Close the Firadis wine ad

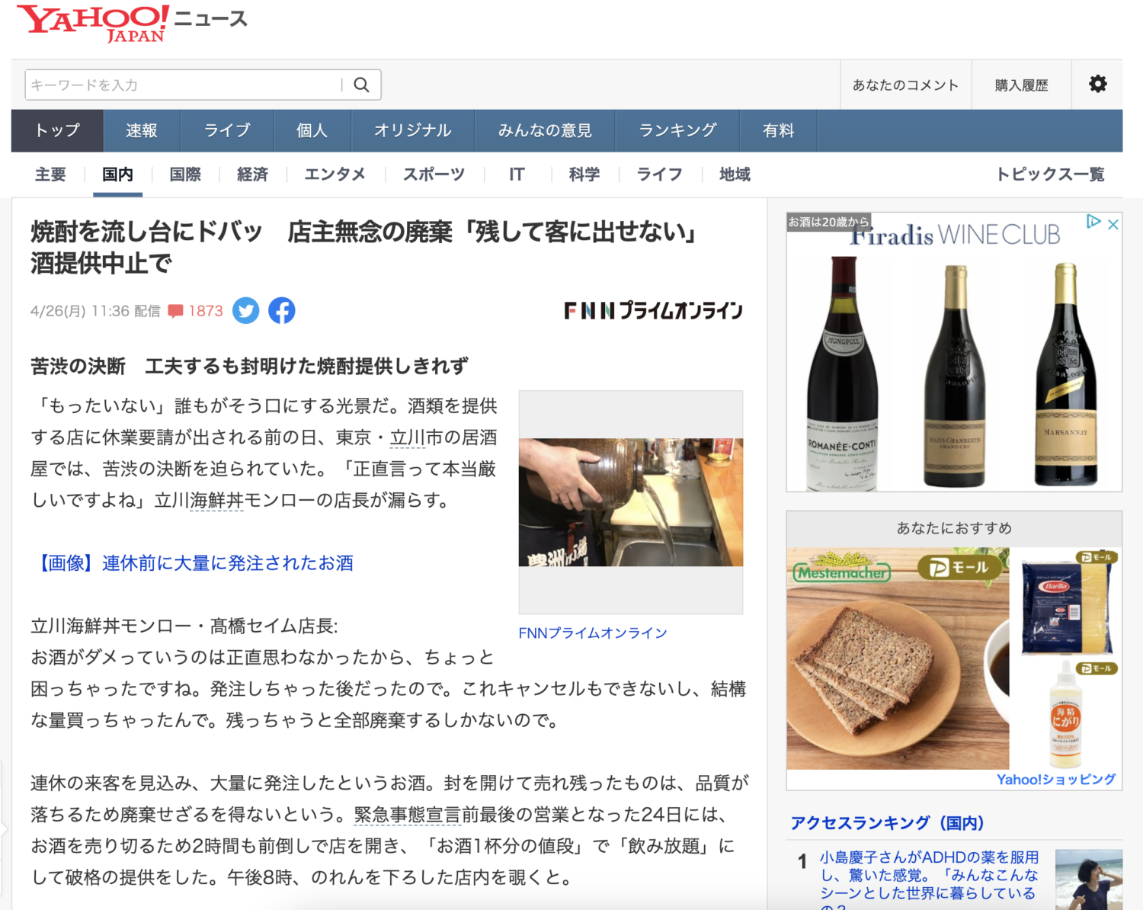pyautogui.click(x=1113, y=224)
